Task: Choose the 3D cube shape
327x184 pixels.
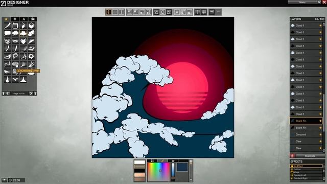Action: pos(31,26)
